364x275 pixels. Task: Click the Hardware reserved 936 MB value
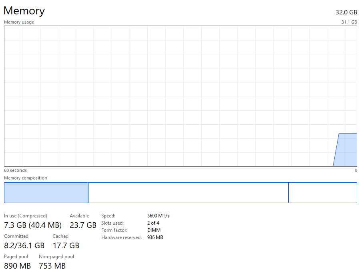pos(155,237)
